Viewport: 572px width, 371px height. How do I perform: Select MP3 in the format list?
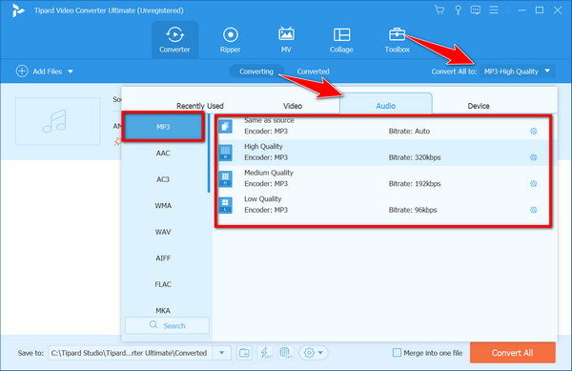point(163,127)
